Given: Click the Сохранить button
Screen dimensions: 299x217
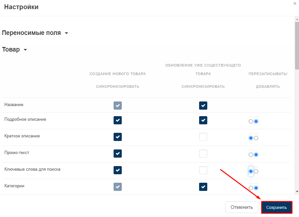Looking at the screenshot, I should [276, 207].
